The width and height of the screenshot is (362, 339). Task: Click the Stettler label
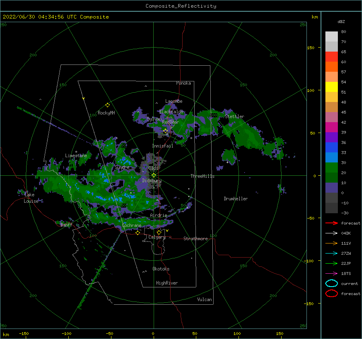(x=234, y=116)
